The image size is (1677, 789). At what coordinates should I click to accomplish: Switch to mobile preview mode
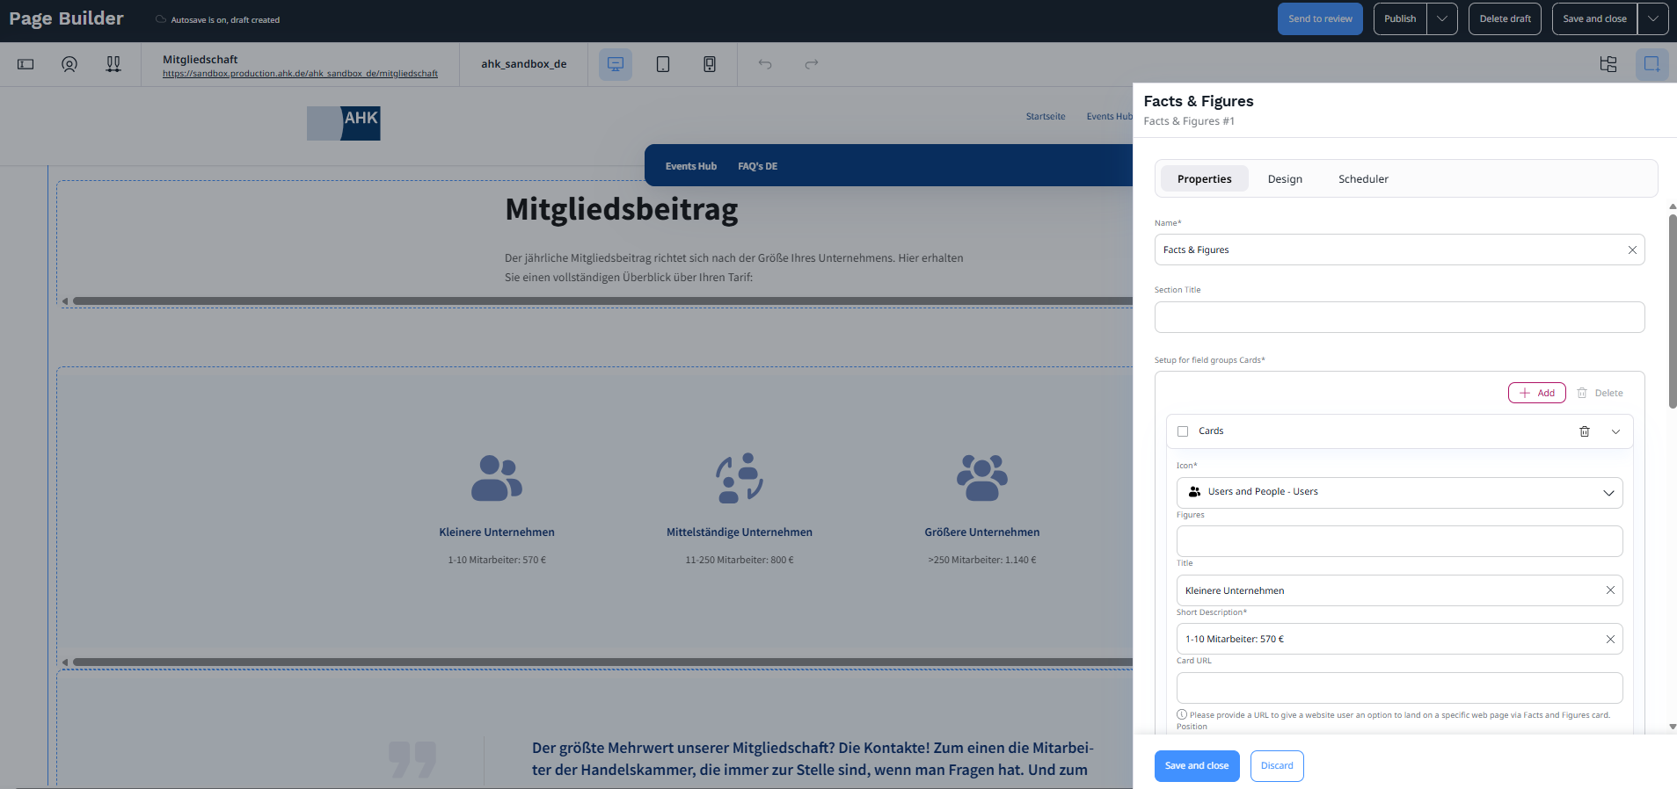tap(710, 64)
